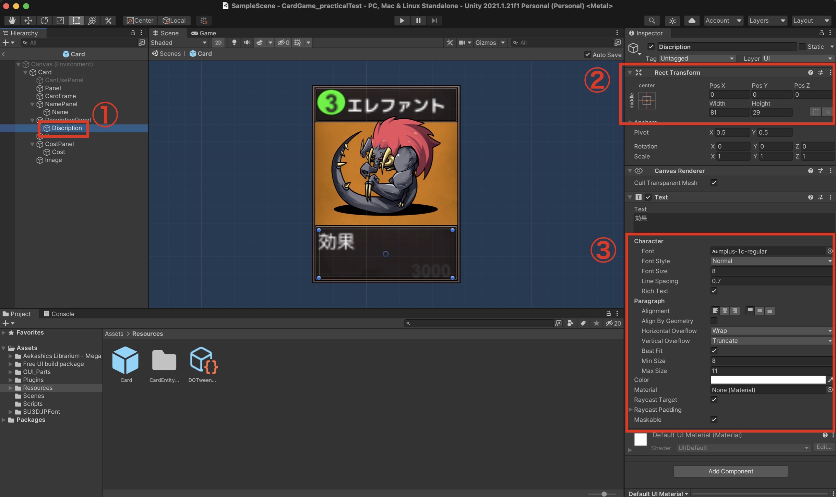This screenshot has width=836, height=497.
Task: Select the Hand tool in toolbar
Action: [x=12, y=21]
